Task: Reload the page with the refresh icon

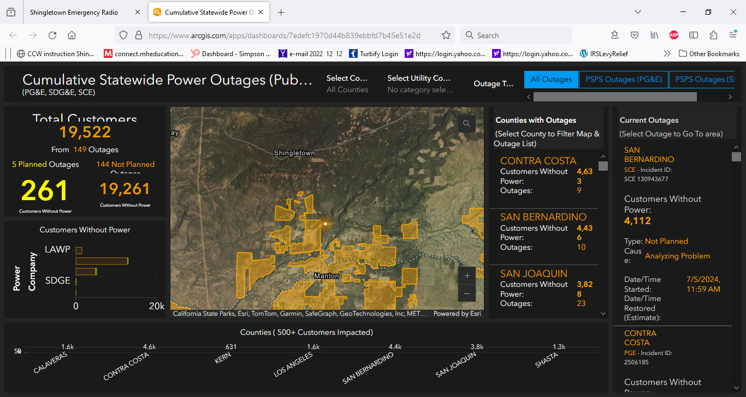Action: (52, 35)
